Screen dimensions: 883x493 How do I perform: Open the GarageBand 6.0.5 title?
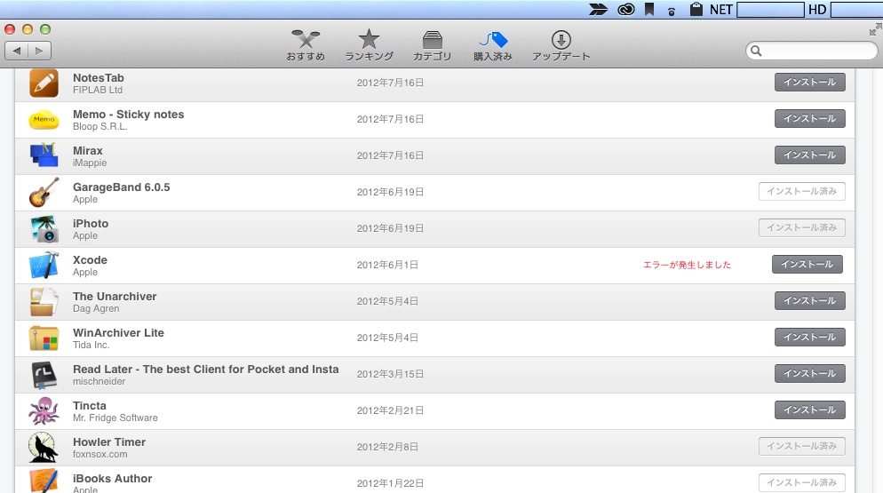click(x=121, y=187)
